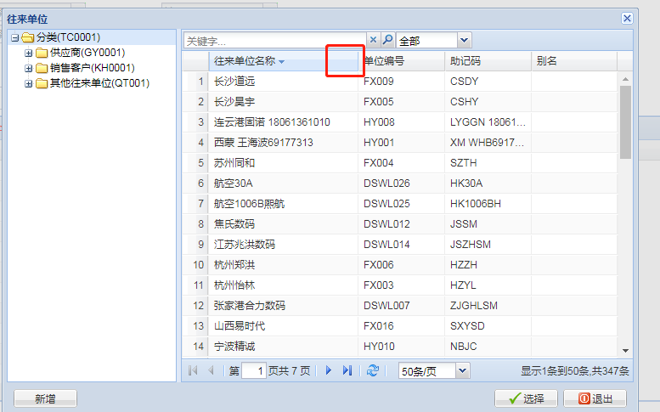Click the page number input field

pyautogui.click(x=254, y=370)
